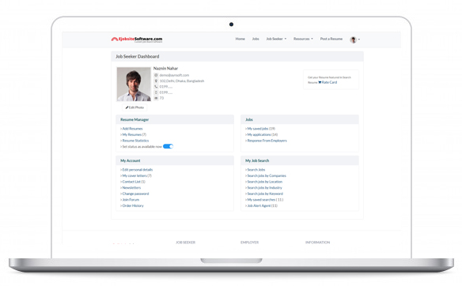Image resolution: width=462 pixels, height=286 pixels.
Task: Open Search jobs by Location link
Action: coord(265,182)
